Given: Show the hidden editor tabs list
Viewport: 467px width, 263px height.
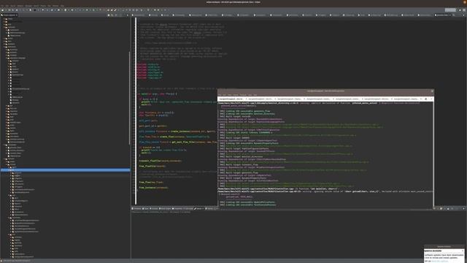Looking at the screenshot, I should (x=454, y=15).
